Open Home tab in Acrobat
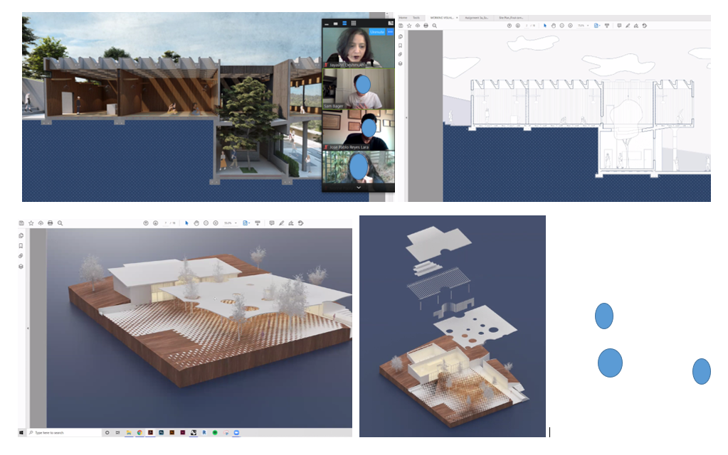This screenshot has height=455, width=728. pyautogui.click(x=403, y=18)
